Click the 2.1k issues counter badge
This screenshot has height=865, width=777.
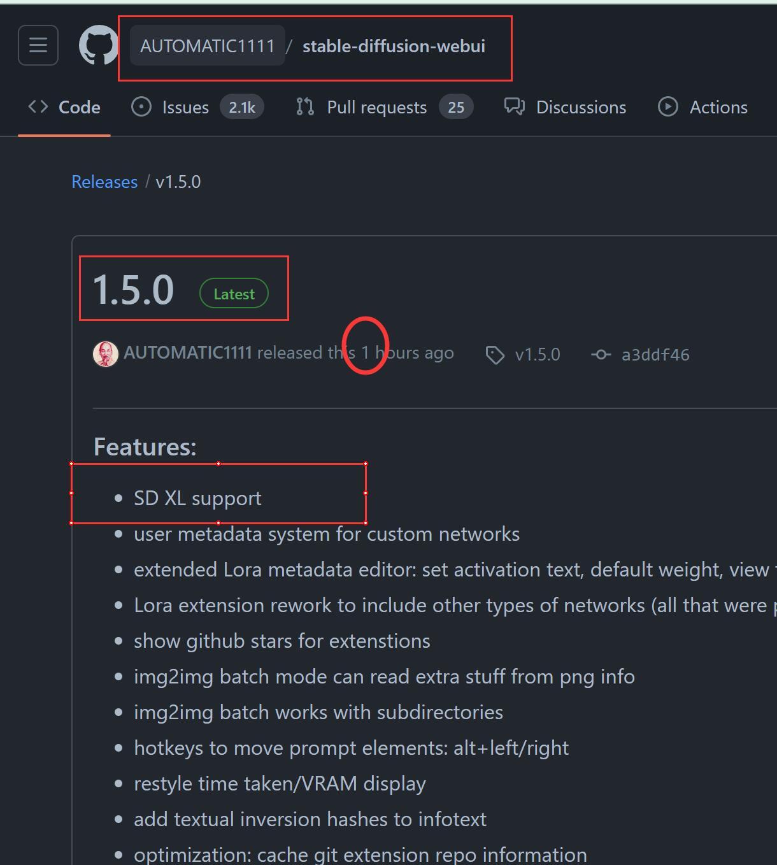[x=242, y=107]
